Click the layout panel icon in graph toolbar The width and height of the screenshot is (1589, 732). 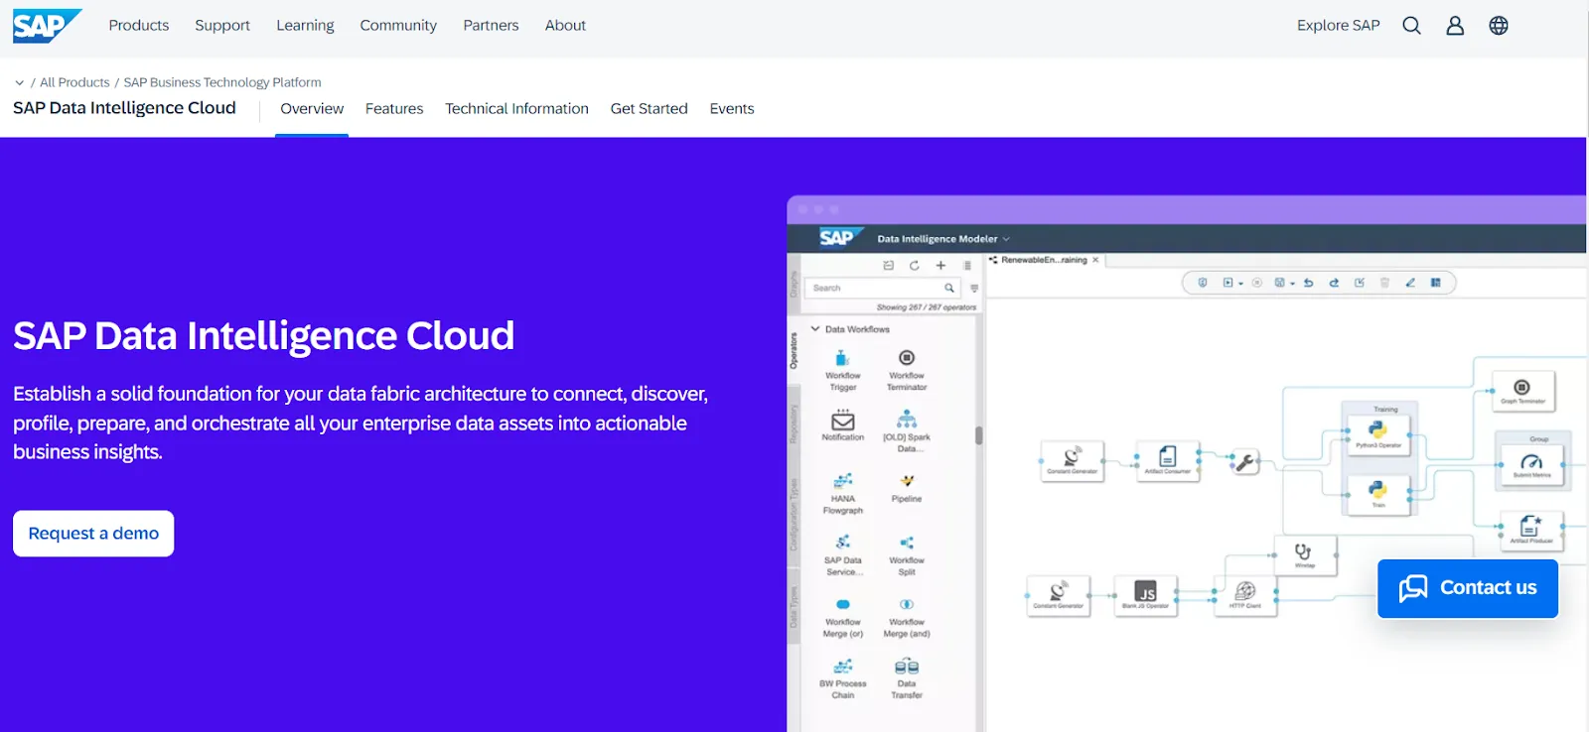[1436, 283]
